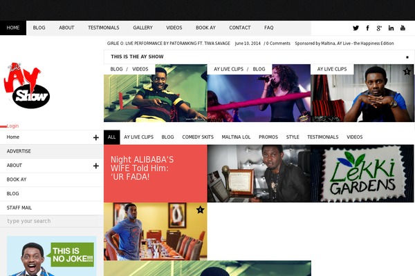
Task: Click BLOG category on first slider image
Action: tap(116, 69)
